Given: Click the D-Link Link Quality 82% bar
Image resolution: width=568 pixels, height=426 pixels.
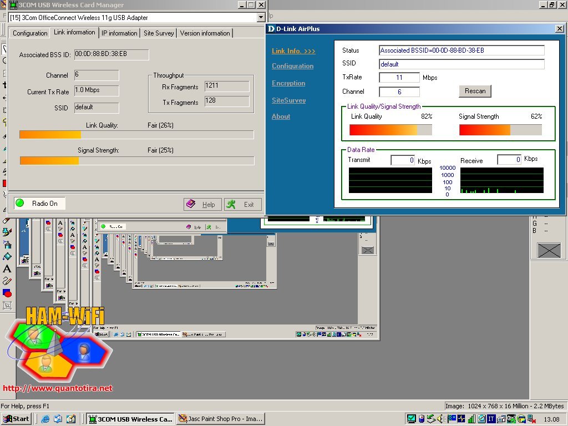Looking at the screenshot, I should [x=390, y=130].
